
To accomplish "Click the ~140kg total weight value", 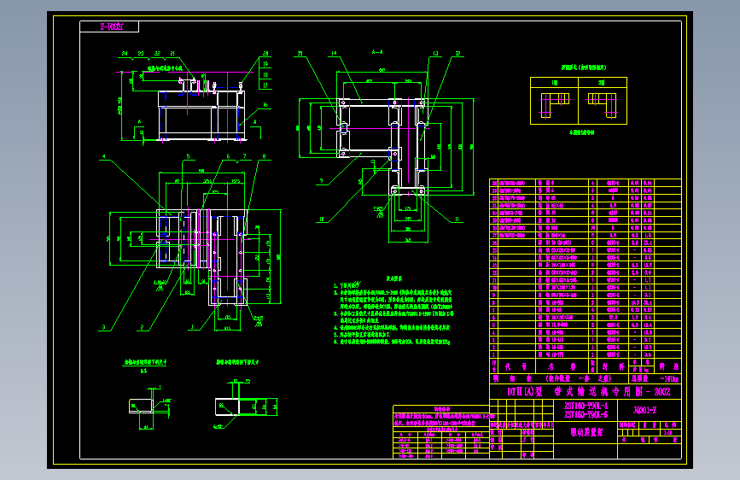I will click(x=669, y=379).
